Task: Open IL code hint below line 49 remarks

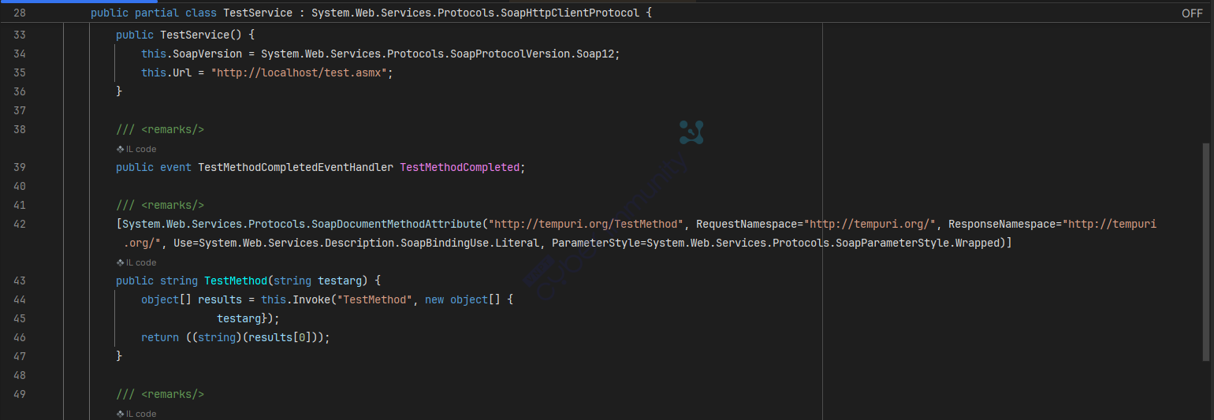Action: click(x=136, y=414)
